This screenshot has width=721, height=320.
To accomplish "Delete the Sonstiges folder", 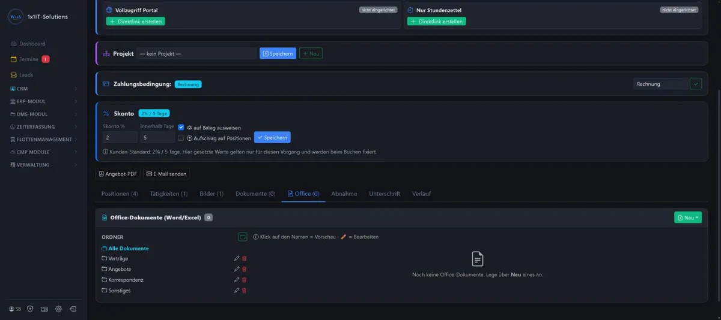I will click(244, 291).
